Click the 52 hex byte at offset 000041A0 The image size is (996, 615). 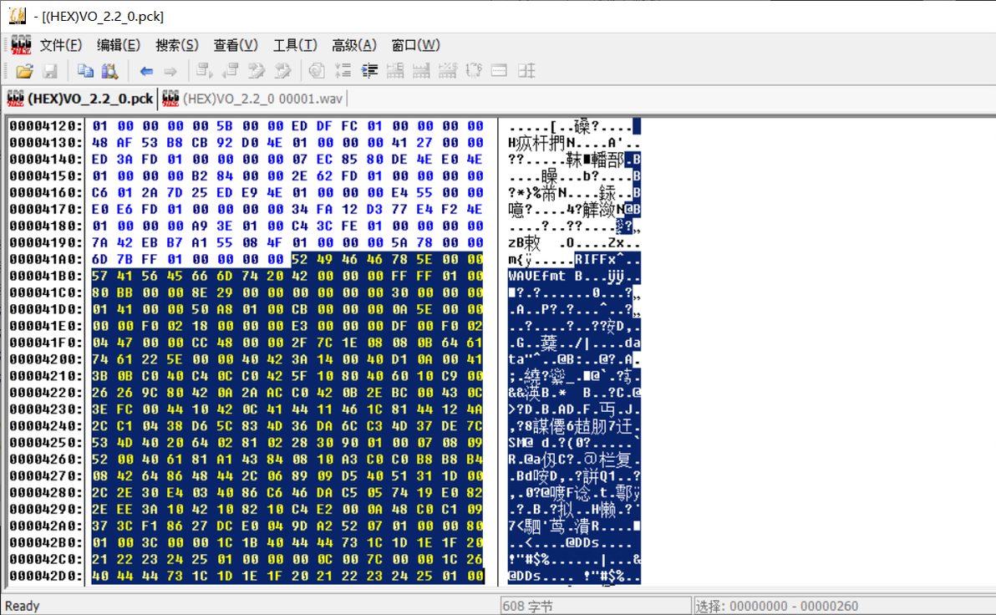coord(300,259)
